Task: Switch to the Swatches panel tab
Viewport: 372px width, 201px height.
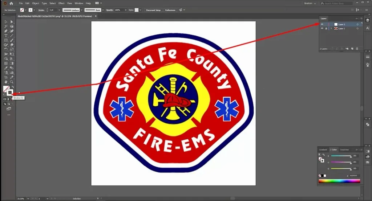Action: point(344,150)
